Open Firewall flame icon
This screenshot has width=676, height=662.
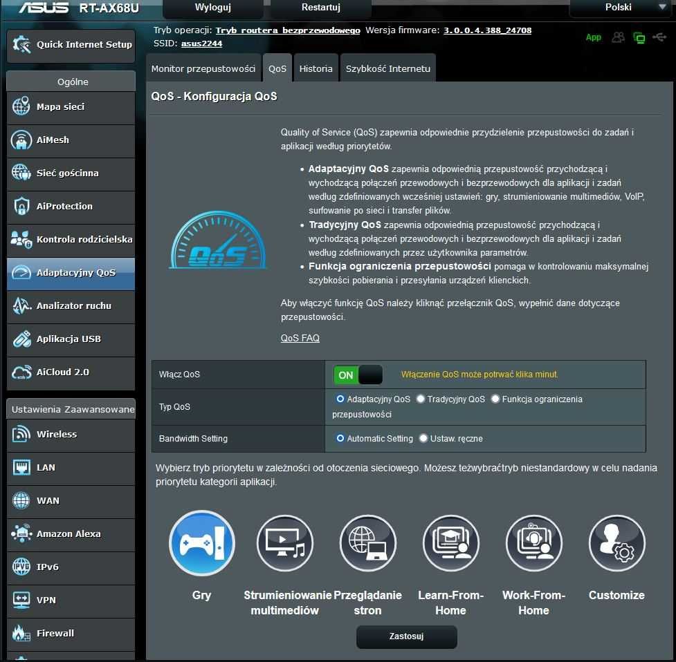(x=21, y=633)
